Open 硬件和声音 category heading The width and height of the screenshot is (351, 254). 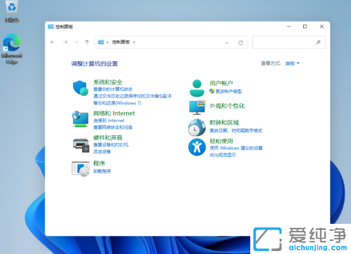coord(108,138)
